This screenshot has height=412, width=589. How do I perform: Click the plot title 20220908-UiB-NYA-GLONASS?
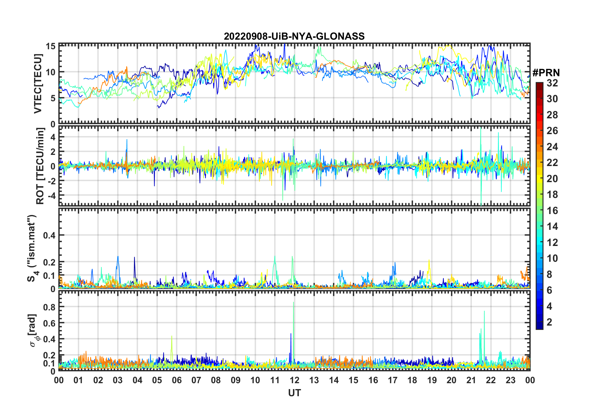[294, 36]
